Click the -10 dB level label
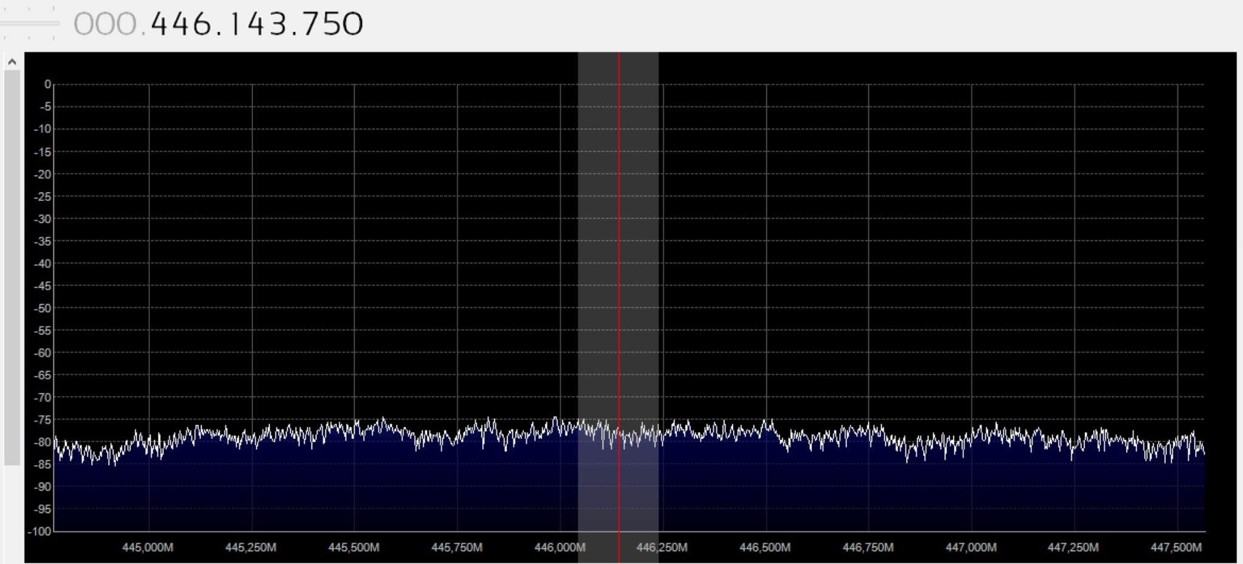This screenshot has width=1243, height=564. [x=43, y=129]
